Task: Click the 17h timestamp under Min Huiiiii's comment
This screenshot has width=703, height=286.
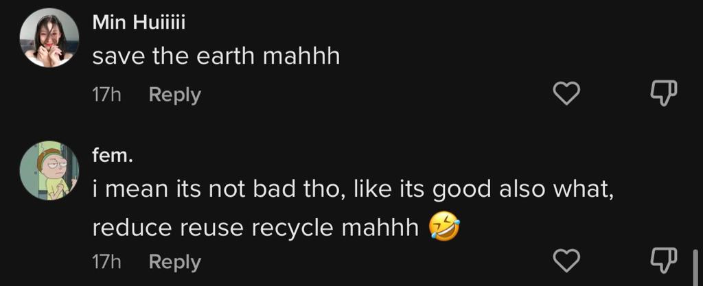Action: [106, 95]
